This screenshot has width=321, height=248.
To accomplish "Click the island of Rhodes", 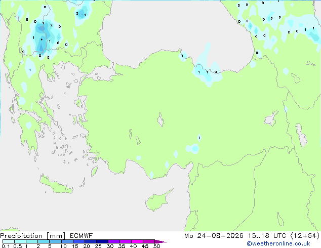I will 94,171.
